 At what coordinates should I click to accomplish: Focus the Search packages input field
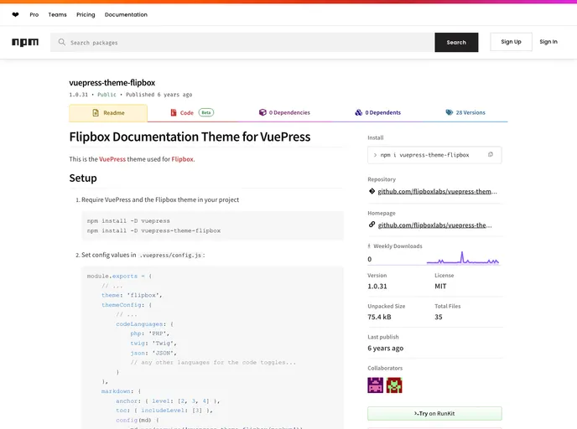click(242, 42)
